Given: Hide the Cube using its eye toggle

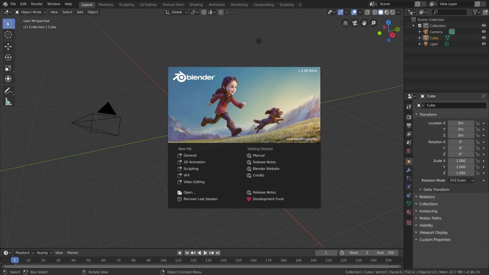Looking at the screenshot, I should tap(483, 37).
